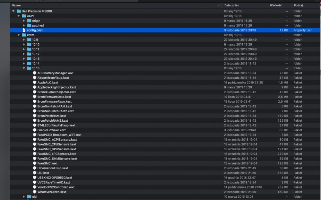Sort by Data zmian column

(231, 5)
